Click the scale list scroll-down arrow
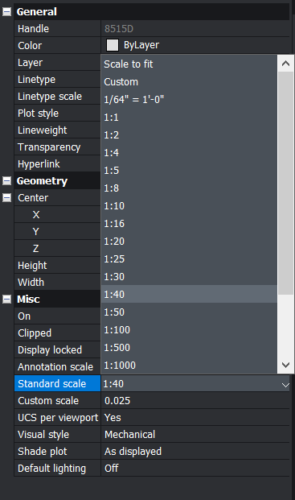This screenshot has width=295, height=500. [x=285, y=365]
